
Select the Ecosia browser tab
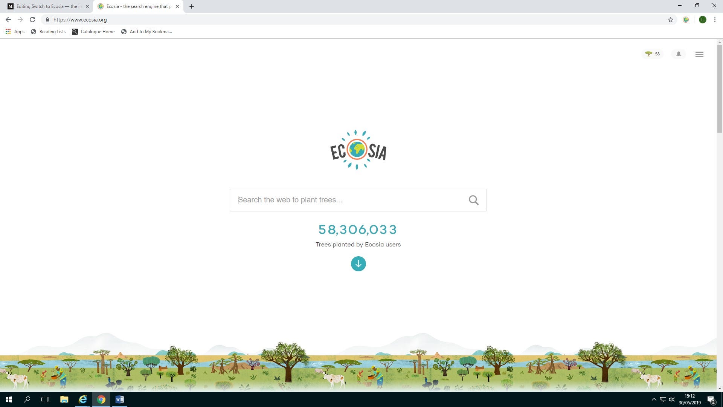(138, 6)
